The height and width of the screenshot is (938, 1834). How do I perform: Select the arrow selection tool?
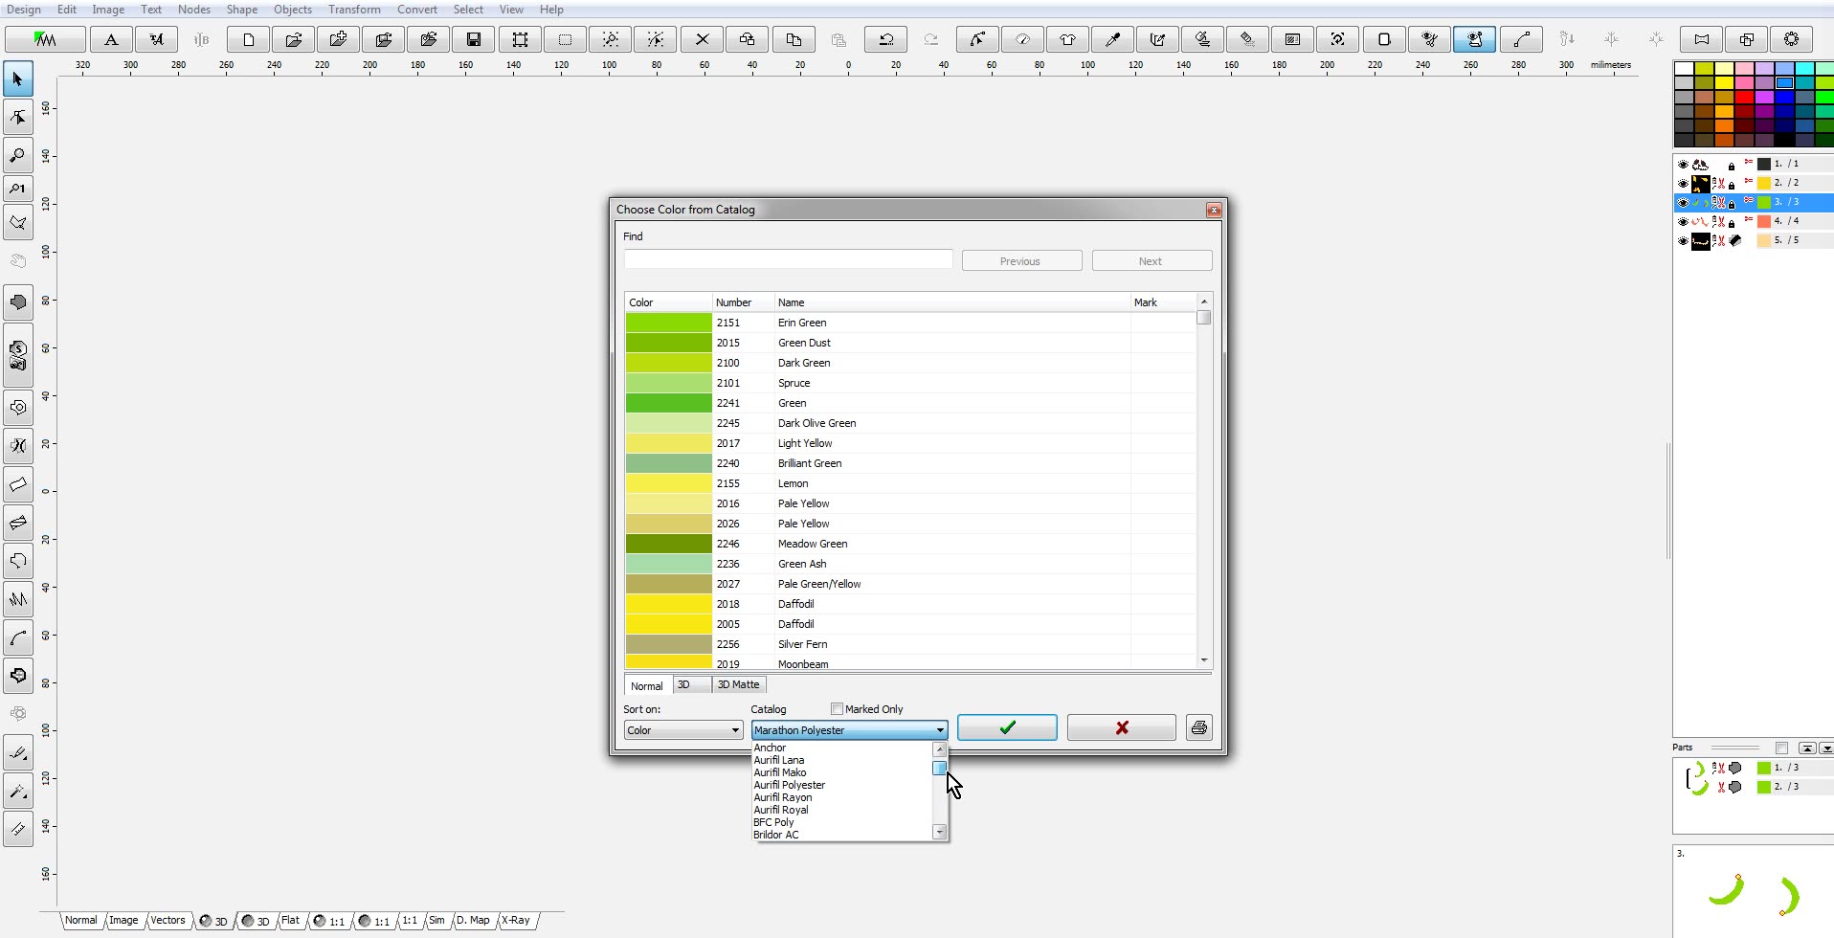point(17,78)
